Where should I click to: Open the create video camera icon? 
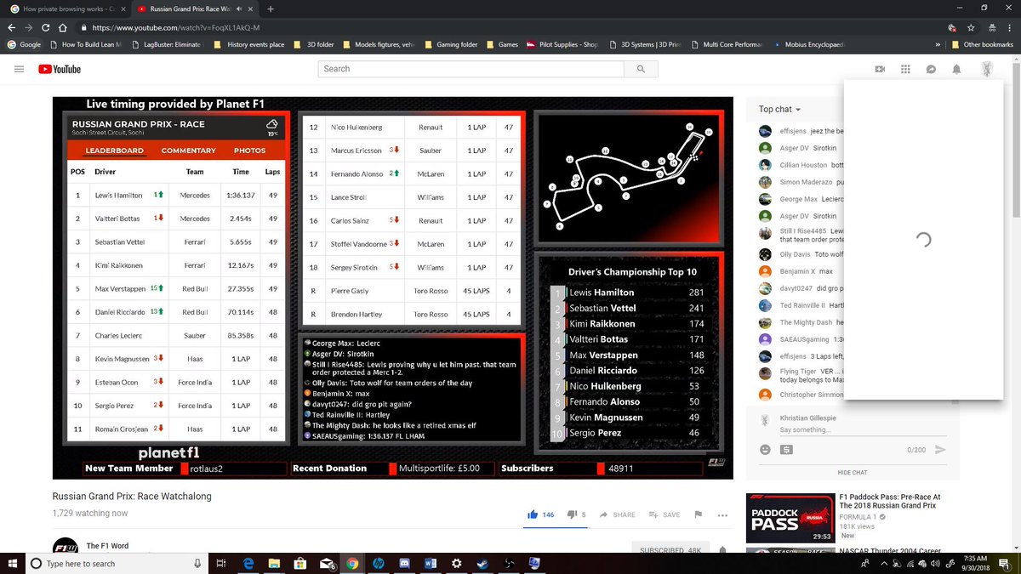(x=880, y=69)
